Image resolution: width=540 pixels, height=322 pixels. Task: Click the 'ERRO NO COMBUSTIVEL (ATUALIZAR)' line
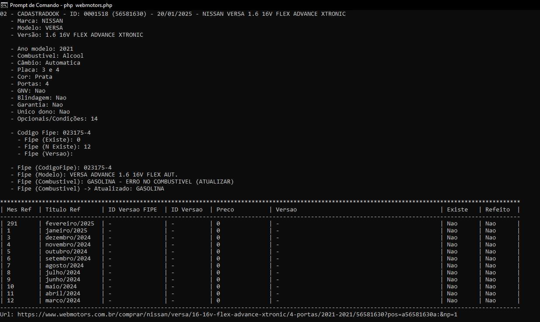pyautogui.click(x=122, y=182)
